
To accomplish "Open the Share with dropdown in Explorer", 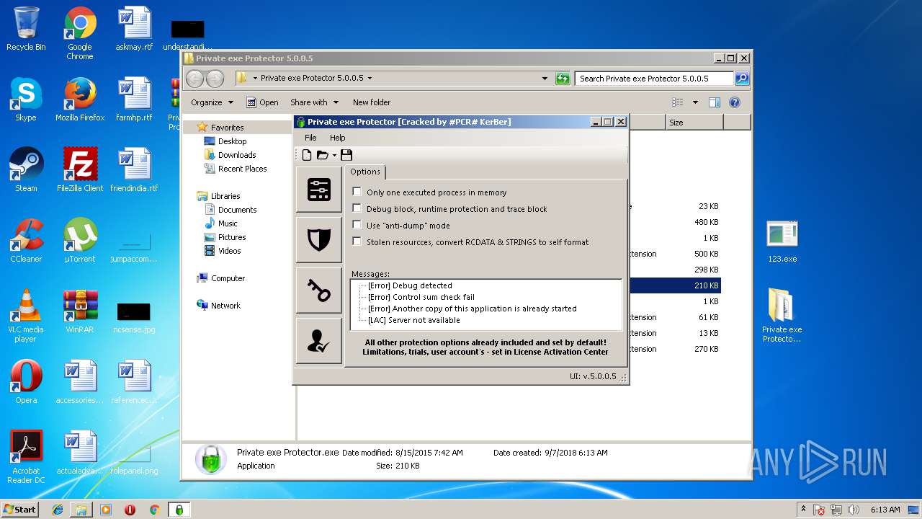I will (x=314, y=102).
